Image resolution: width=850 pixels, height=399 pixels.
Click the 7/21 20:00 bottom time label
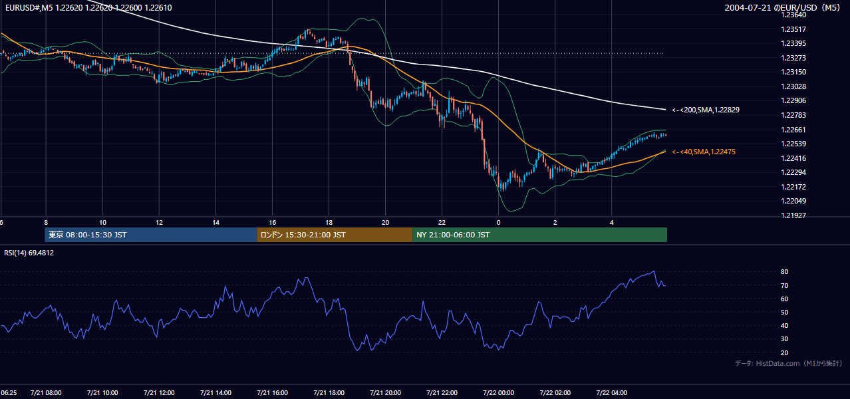pyautogui.click(x=385, y=393)
